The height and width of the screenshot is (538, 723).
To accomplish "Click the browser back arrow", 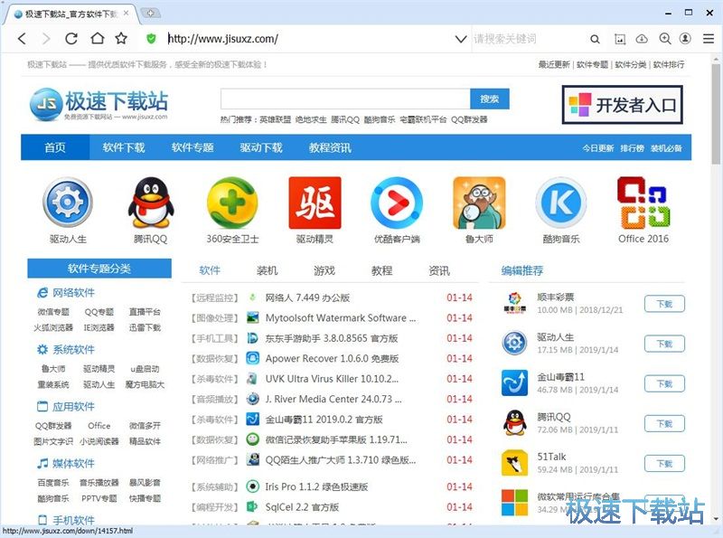I will point(22,38).
